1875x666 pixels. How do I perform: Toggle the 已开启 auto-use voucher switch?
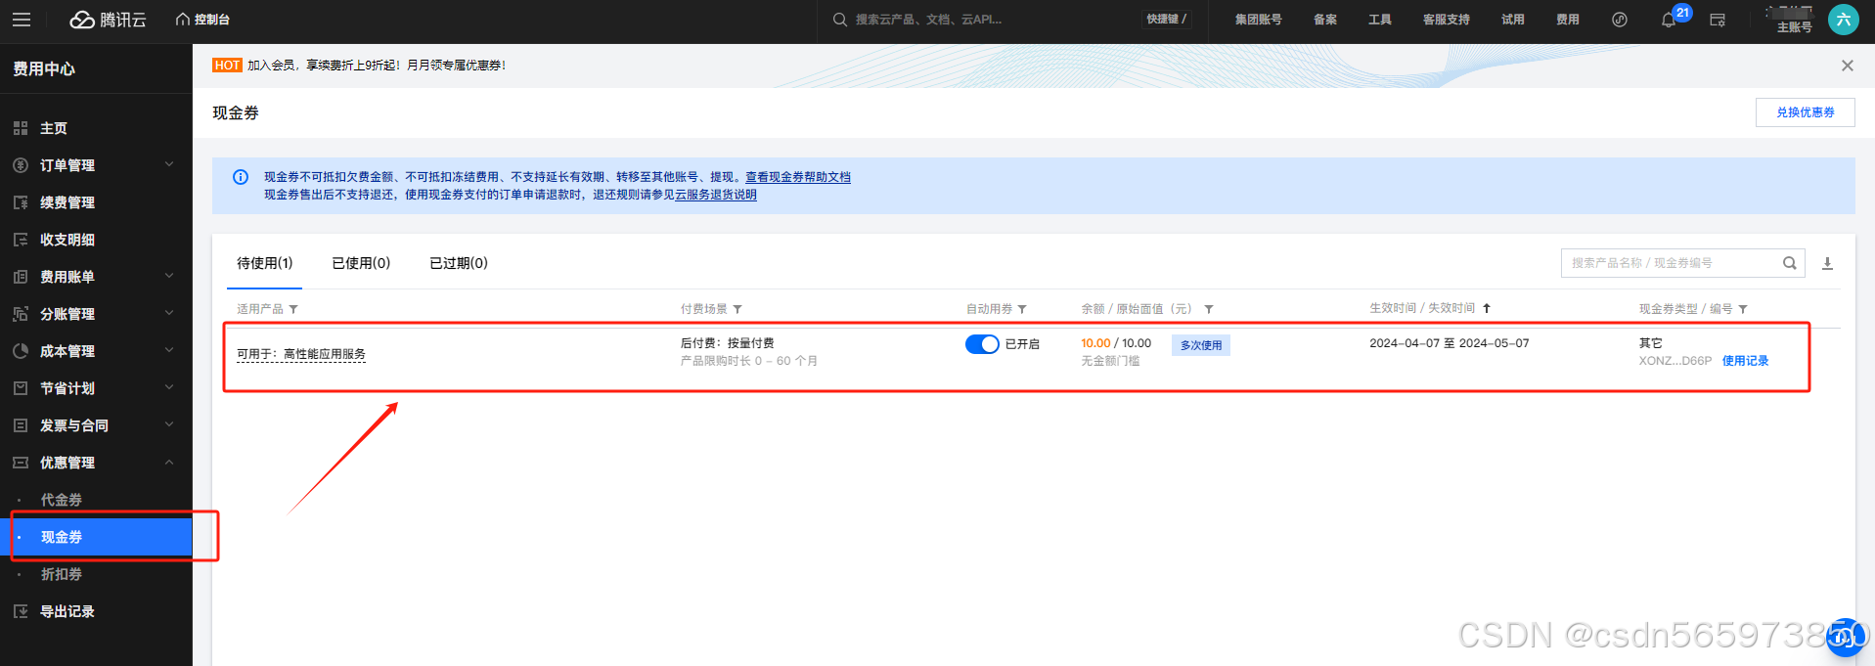pos(982,344)
